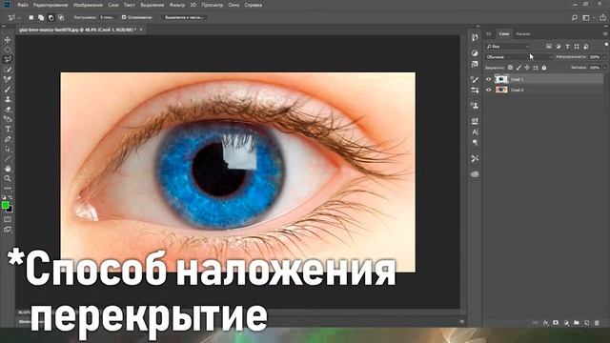
Task: Toggle lock image pixels brush icon
Action: pos(518,68)
